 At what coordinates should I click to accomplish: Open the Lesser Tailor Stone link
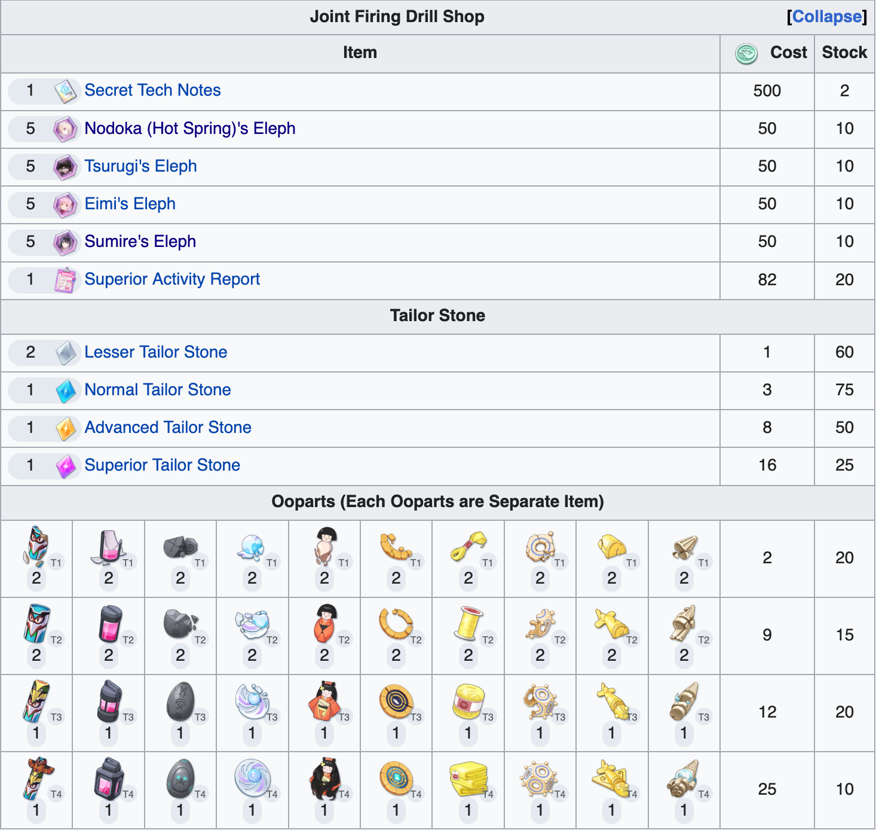(155, 352)
